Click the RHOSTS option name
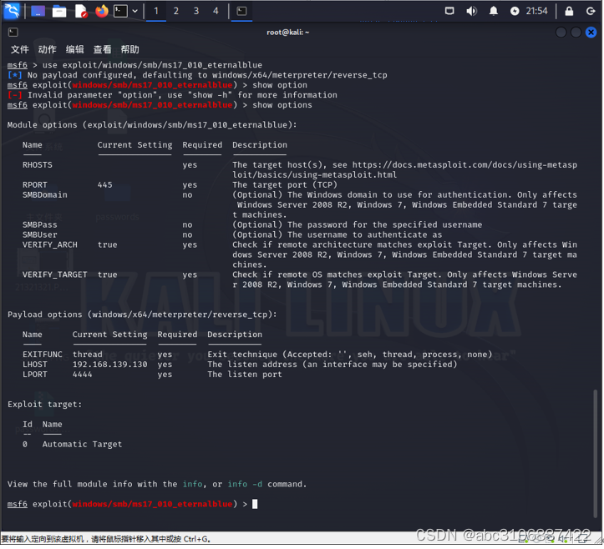The width and height of the screenshot is (604, 549). tap(38, 165)
